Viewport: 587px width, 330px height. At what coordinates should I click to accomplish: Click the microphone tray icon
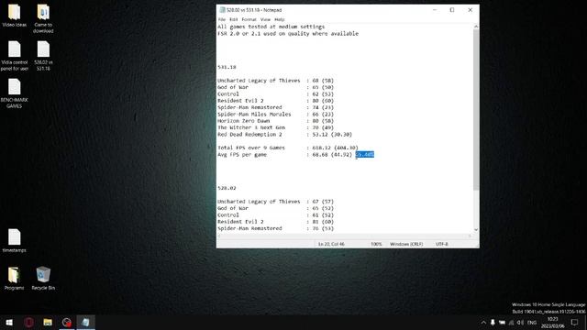pyautogui.click(x=493, y=323)
